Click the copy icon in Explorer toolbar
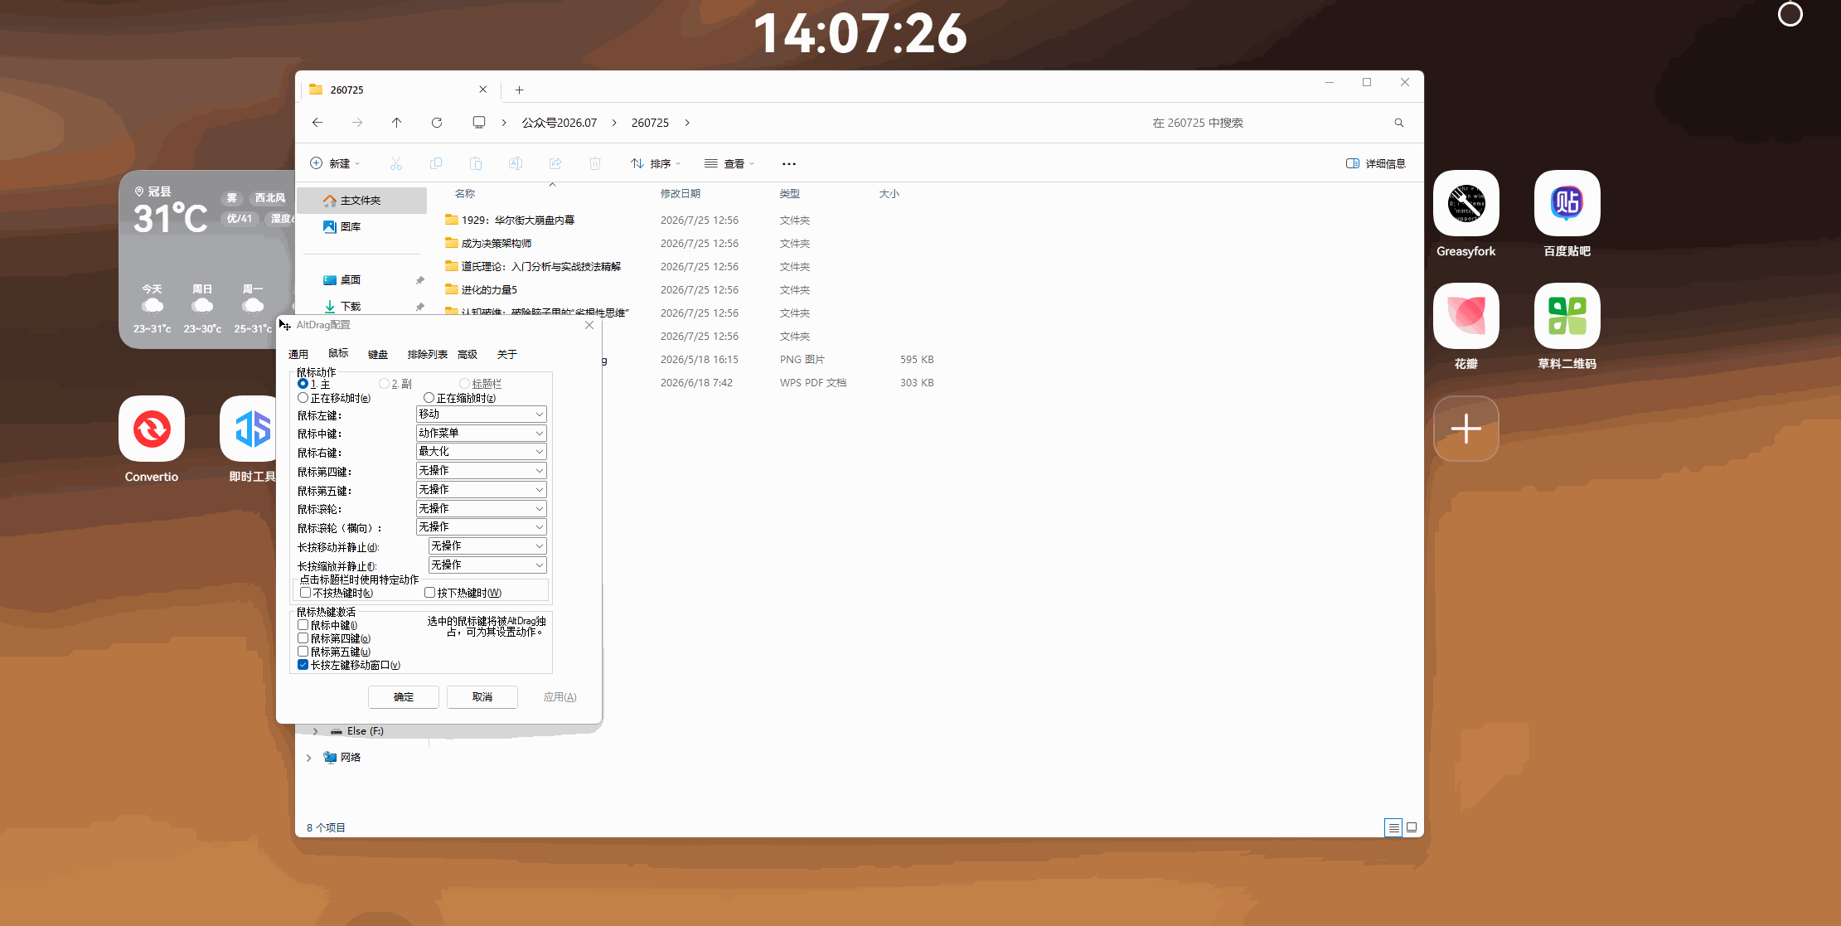This screenshot has height=926, width=1841. click(436, 163)
